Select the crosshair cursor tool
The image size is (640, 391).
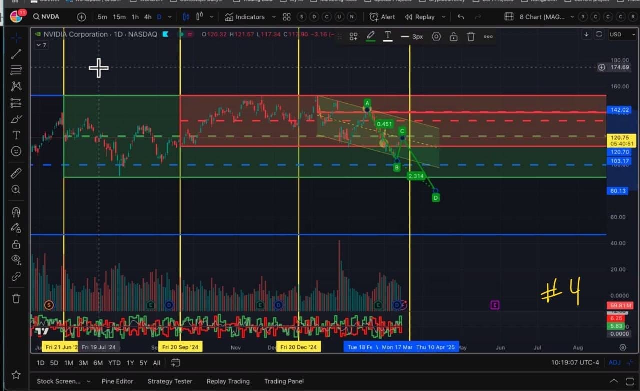(16, 37)
